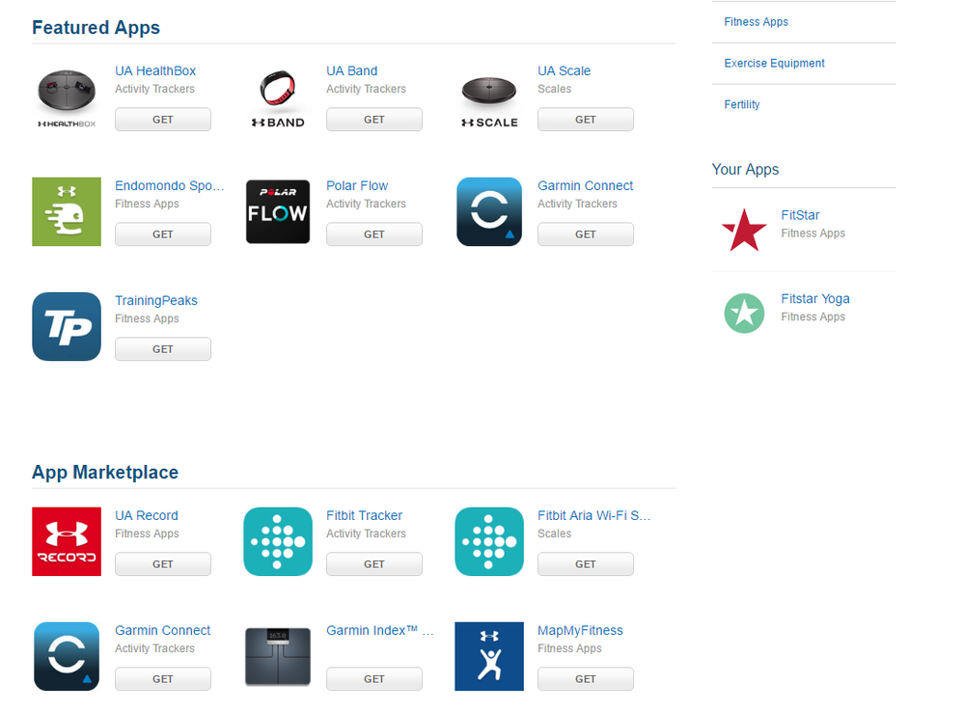Image resolution: width=964 pixels, height=712 pixels.
Task: Open Garmin Connect link in App Marketplace
Action: pos(163,630)
